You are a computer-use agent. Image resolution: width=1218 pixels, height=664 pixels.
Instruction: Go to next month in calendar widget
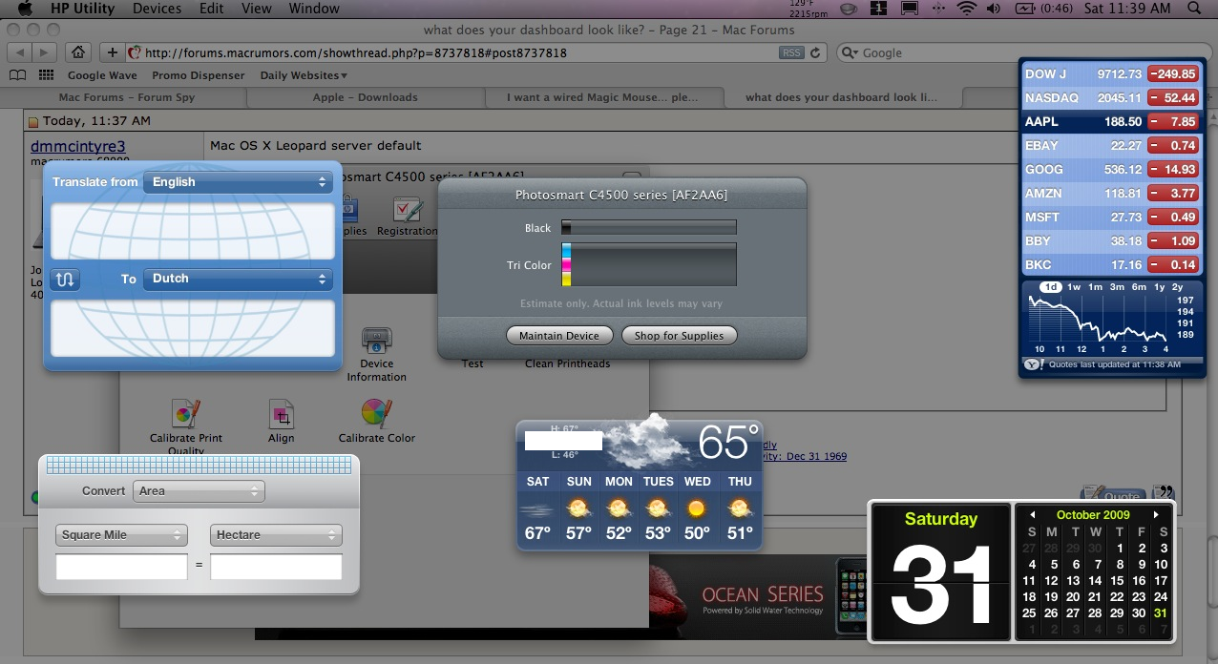1157,515
